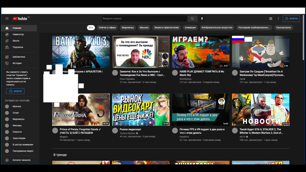Open channel avatar for Рынок видеокарт
Screen dimensions: 306x172
point(115,130)
